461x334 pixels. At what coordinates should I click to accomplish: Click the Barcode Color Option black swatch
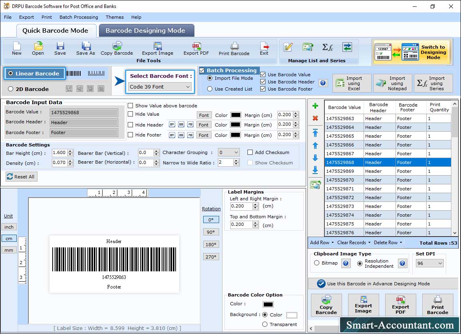268,304
